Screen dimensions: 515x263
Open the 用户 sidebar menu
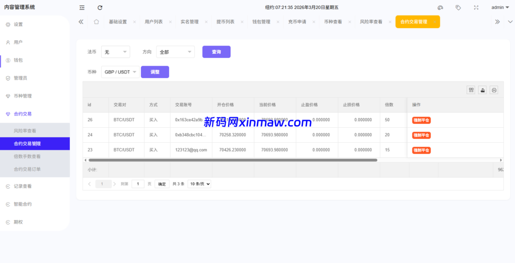(35, 42)
